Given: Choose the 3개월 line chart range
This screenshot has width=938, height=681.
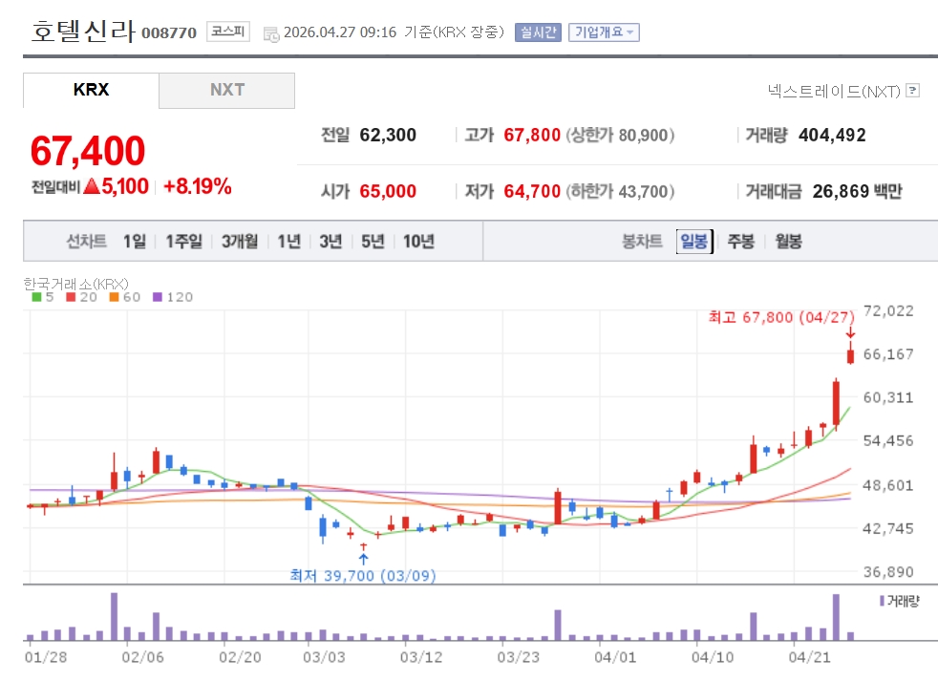Looking at the screenshot, I should tap(239, 242).
